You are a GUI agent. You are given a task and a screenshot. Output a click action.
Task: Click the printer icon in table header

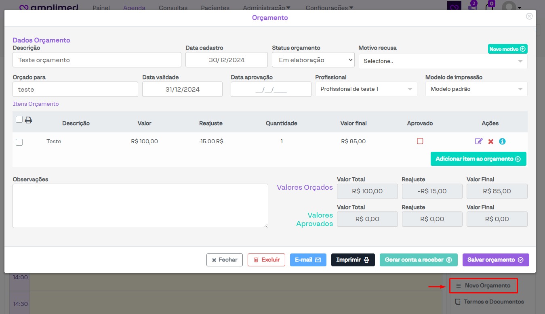coord(28,120)
